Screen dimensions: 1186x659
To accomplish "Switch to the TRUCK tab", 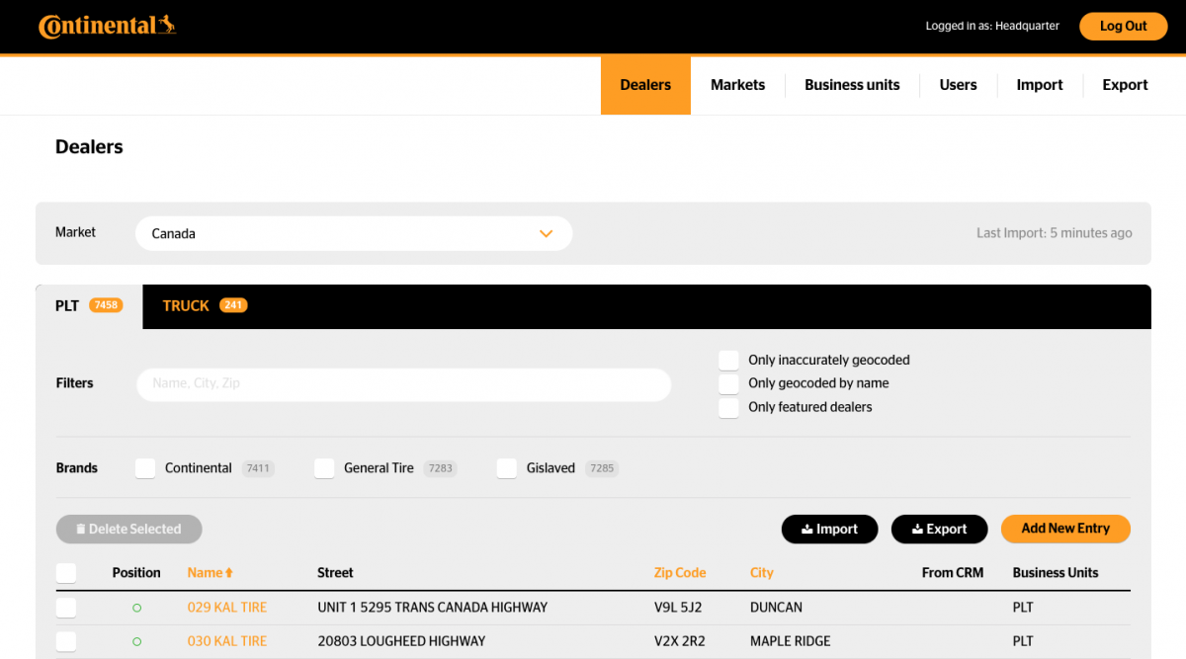I will click(186, 305).
